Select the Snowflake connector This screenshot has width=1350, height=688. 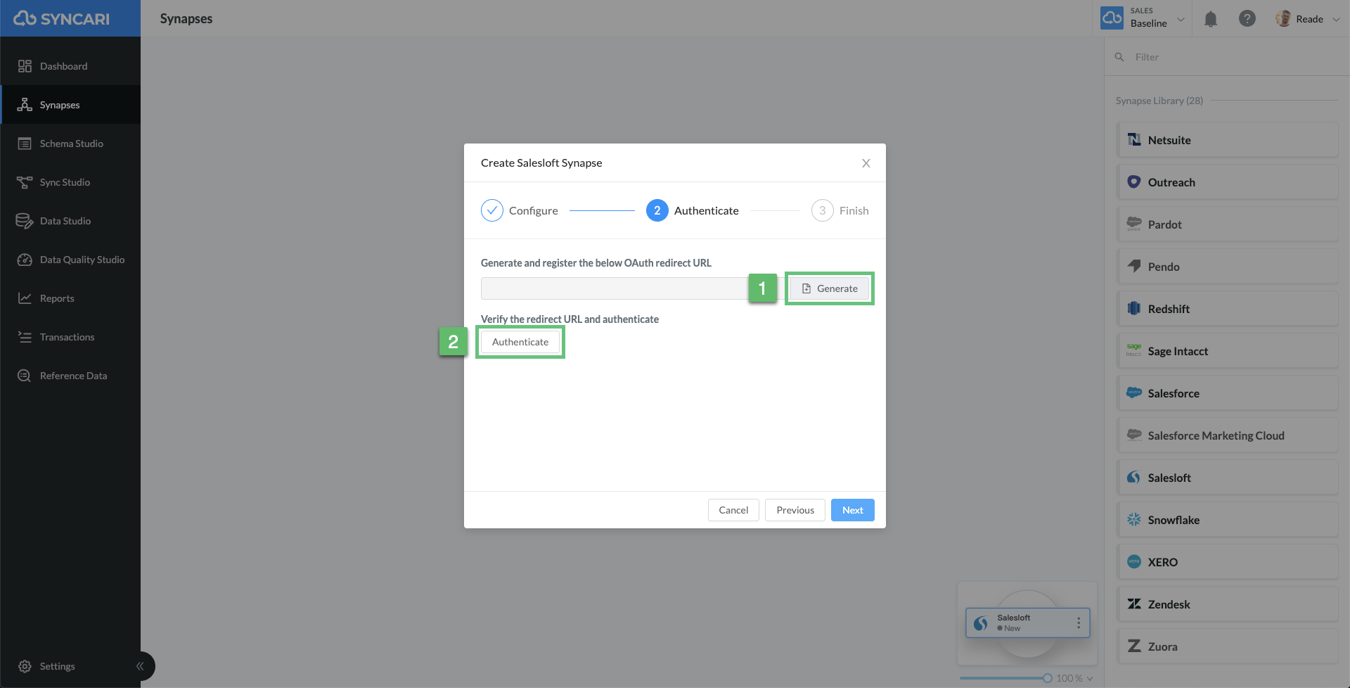(1227, 520)
